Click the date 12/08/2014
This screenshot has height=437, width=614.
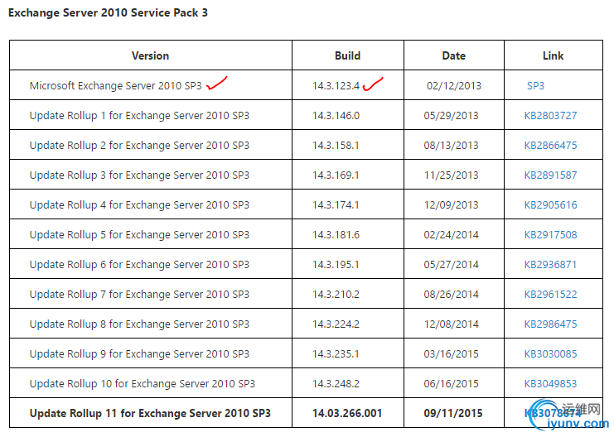click(451, 324)
